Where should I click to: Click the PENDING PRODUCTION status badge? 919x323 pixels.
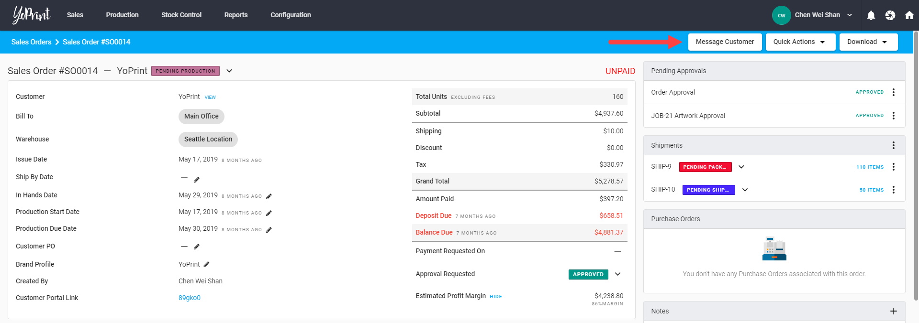pos(185,71)
